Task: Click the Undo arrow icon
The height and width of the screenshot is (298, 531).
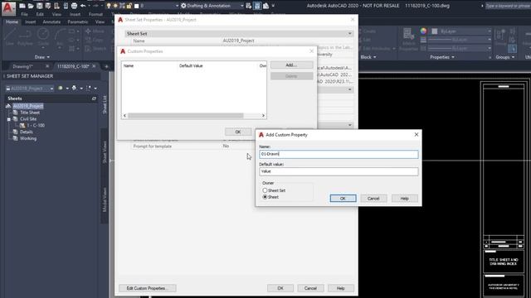Action: pyautogui.click(x=83, y=6)
